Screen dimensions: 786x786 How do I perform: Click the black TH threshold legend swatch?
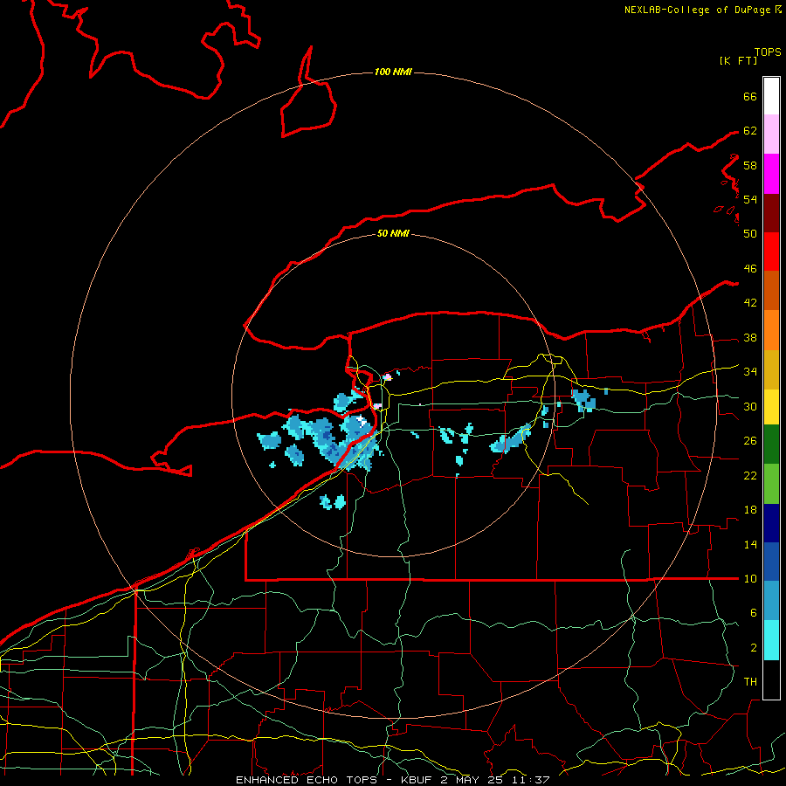[771, 679]
